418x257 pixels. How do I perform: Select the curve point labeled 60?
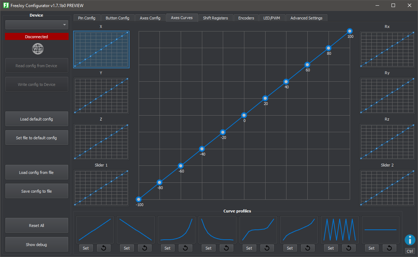(307, 65)
